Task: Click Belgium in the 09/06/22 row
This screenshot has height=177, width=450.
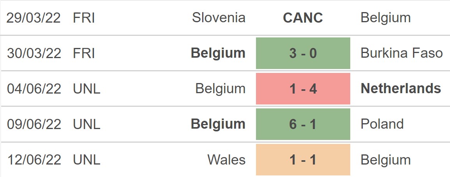Action: click(218, 124)
